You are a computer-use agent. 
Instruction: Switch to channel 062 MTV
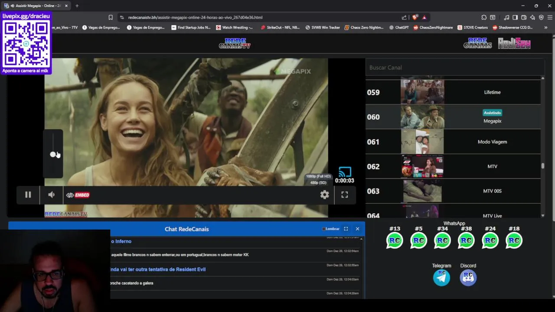453,166
